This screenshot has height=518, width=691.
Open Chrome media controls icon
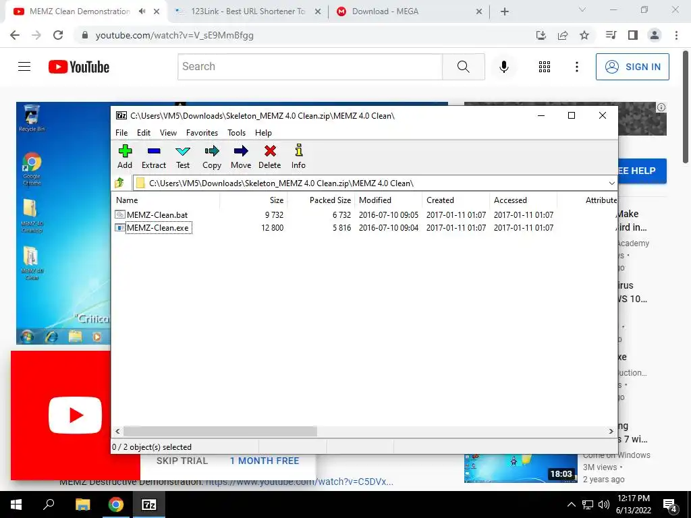611,35
